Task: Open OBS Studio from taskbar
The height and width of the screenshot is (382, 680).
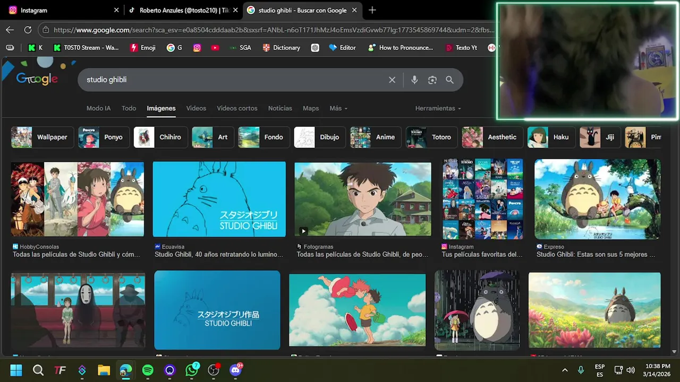Action: 214,370
